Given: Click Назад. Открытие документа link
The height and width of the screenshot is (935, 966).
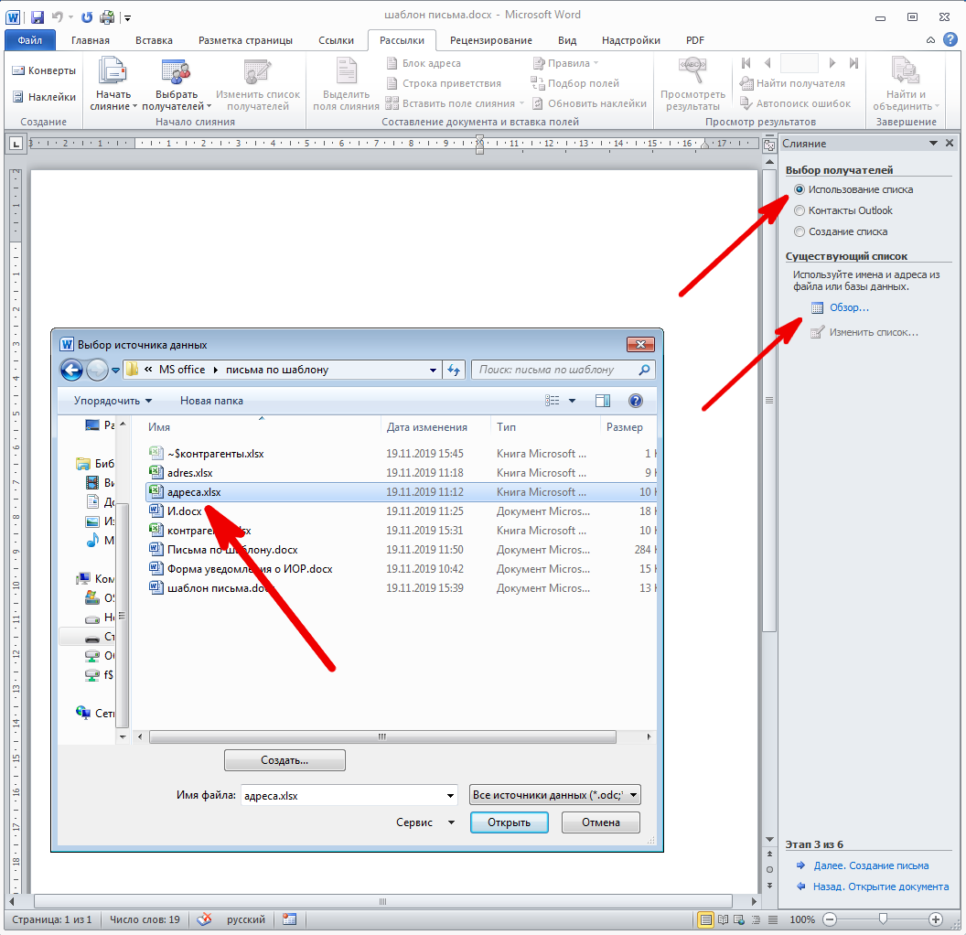Looking at the screenshot, I should coord(880,887).
